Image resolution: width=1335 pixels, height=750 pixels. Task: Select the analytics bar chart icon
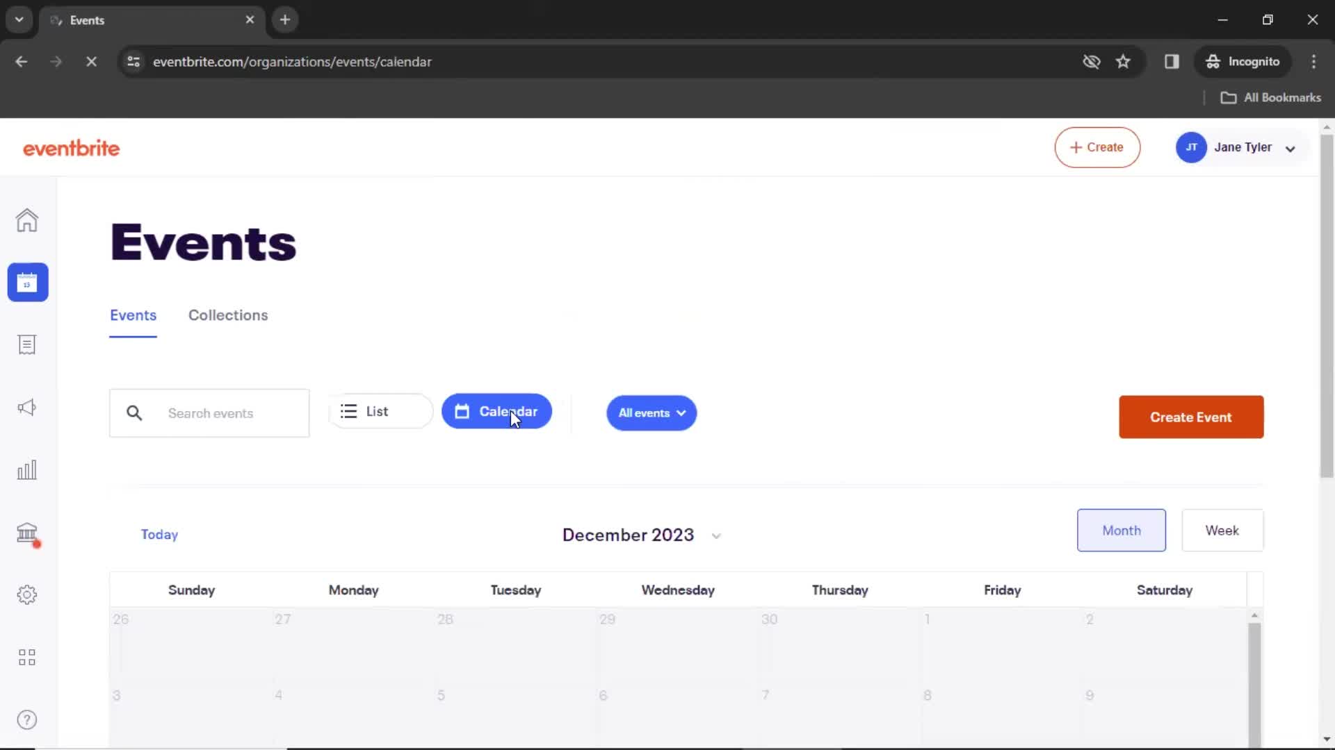pos(26,469)
